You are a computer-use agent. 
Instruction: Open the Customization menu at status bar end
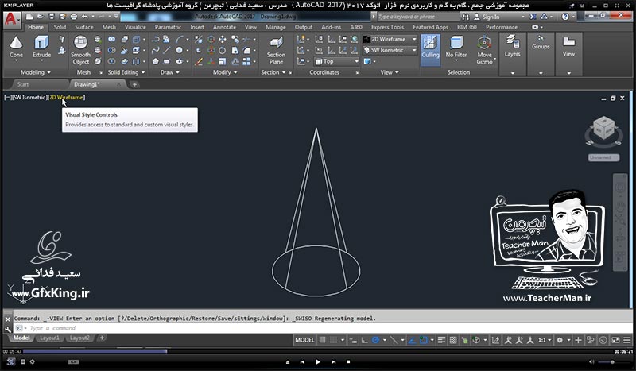tap(627, 340)
